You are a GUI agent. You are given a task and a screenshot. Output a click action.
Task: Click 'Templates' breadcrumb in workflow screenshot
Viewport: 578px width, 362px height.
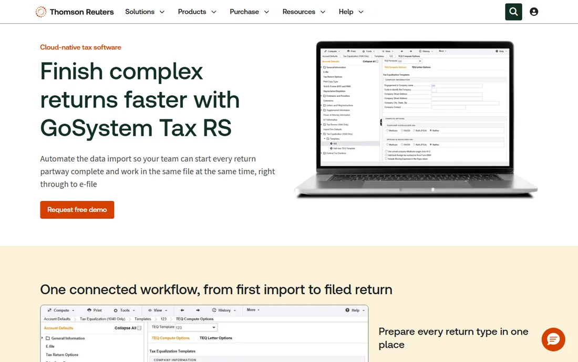142,319
